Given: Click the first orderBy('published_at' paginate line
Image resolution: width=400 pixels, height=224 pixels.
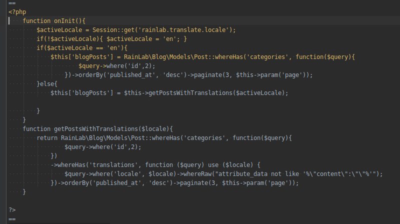Looking at the screenshot, I should tap(188, 75).
